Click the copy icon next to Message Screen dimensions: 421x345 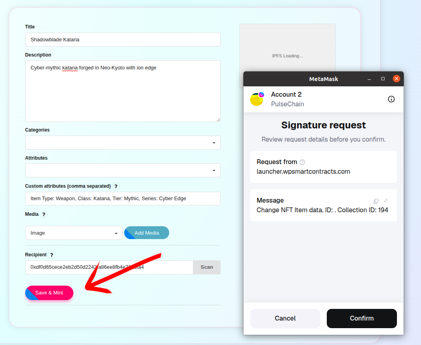(376, 201)
